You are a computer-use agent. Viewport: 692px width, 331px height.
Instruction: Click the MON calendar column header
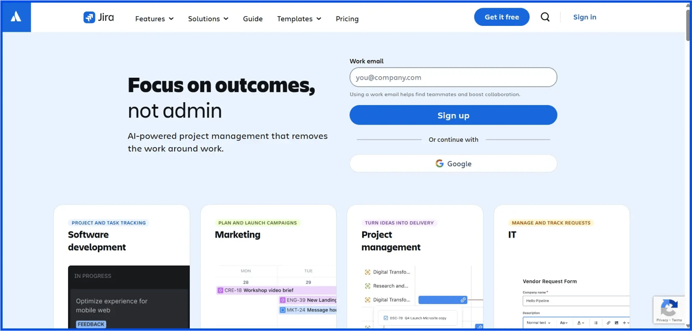pyautogui.click(x=246, y=271)
